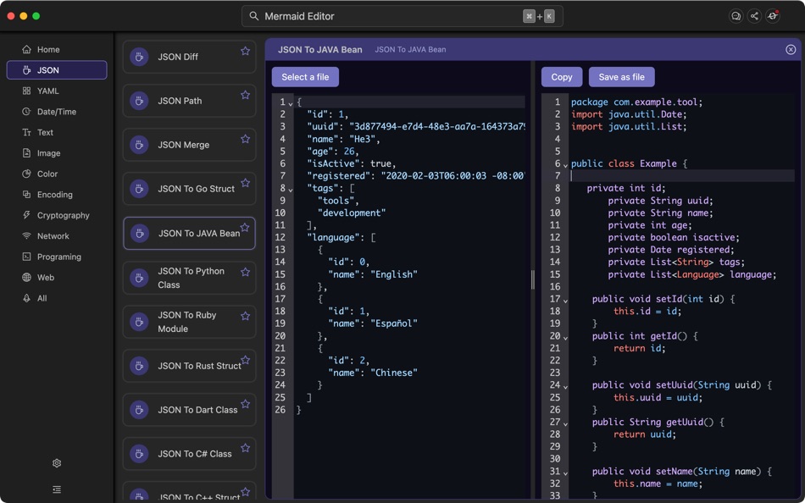Open settings gear icon in sidebar
Image resolution: width=805 pixels, height=503 pixels.
57,463
